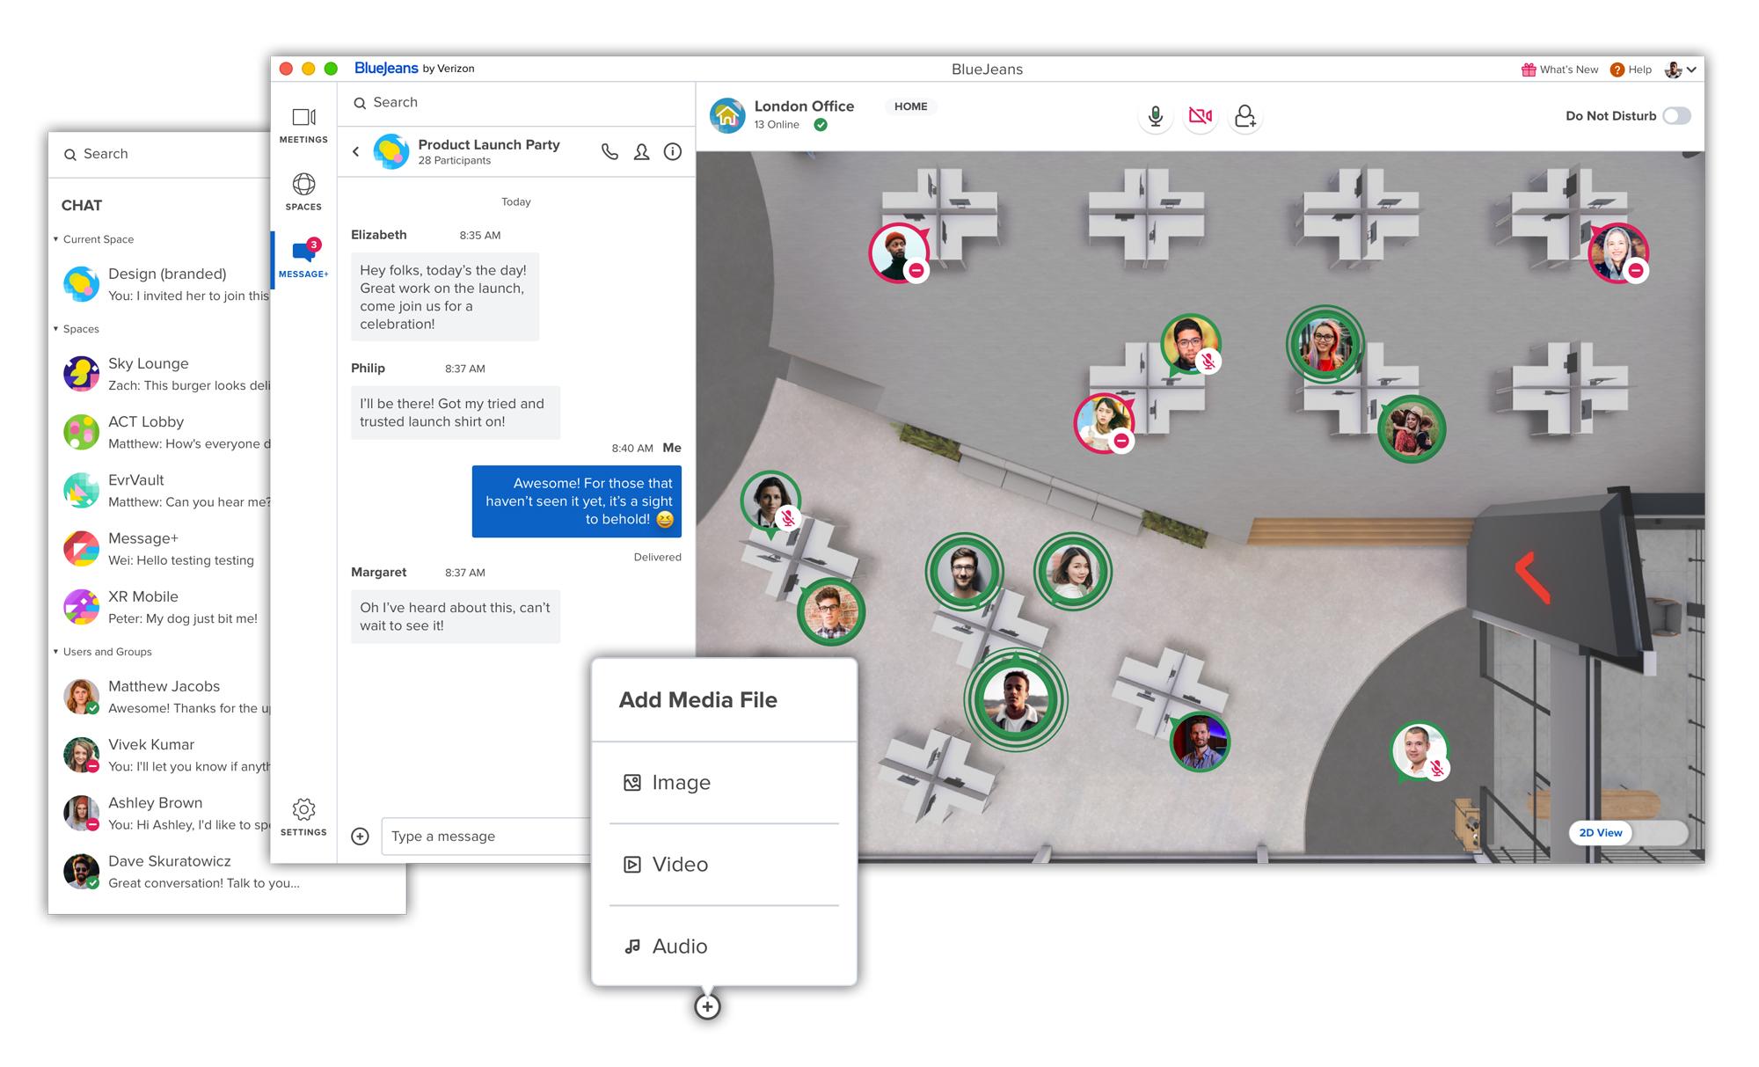This screenshot has height=1067, width=1759.
Task: Select my blue 'Awesome!' message bubble
Action: (x=577, y=501)
